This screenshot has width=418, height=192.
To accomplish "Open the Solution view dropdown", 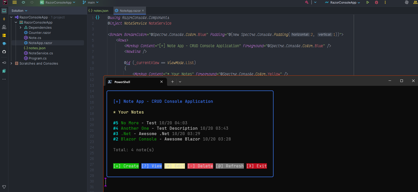I will 20,11.
